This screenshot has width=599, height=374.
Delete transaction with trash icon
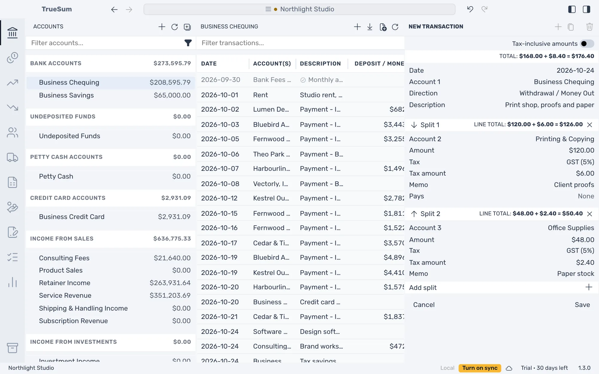coord(589,27)
